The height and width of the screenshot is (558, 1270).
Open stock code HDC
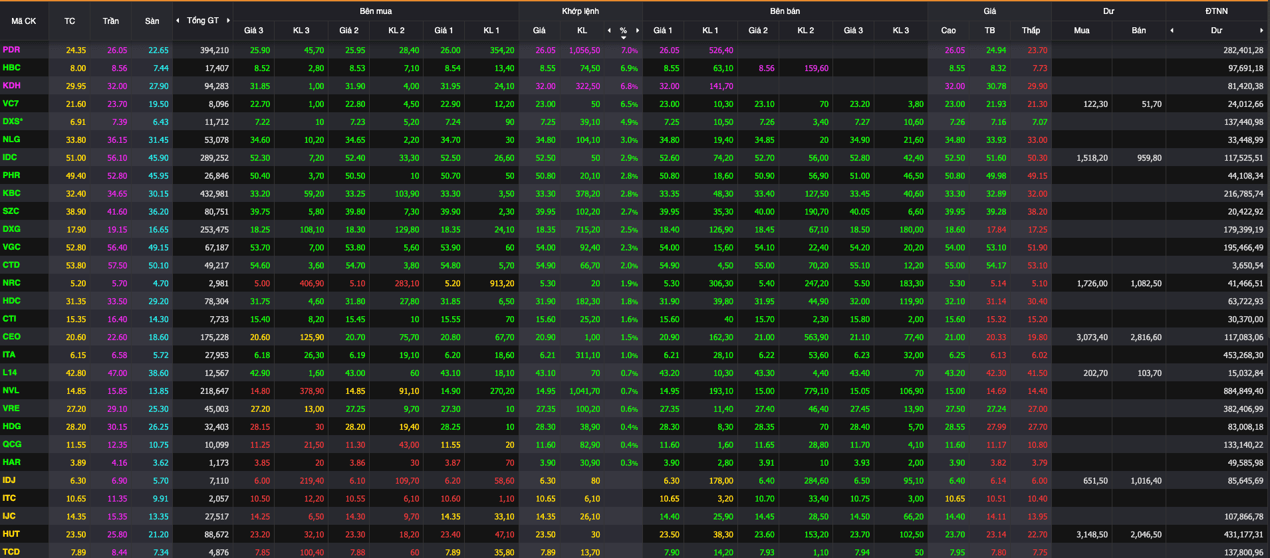(x=11, y=301)
